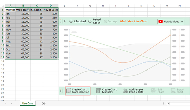This screenshot has height=110, width=190.
Task: Click the Reload Add-in label
Action: click(x=97, y=21)
